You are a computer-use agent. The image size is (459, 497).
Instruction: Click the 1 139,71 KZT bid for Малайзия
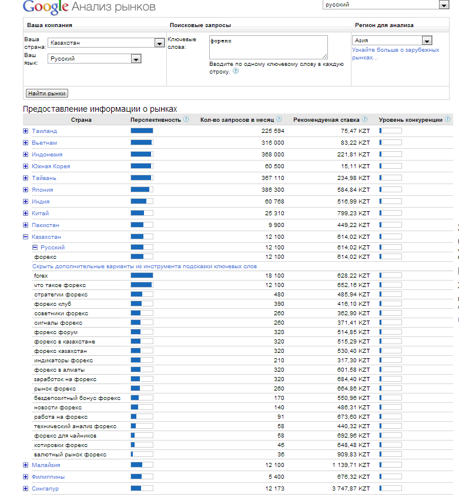(351, 465)
